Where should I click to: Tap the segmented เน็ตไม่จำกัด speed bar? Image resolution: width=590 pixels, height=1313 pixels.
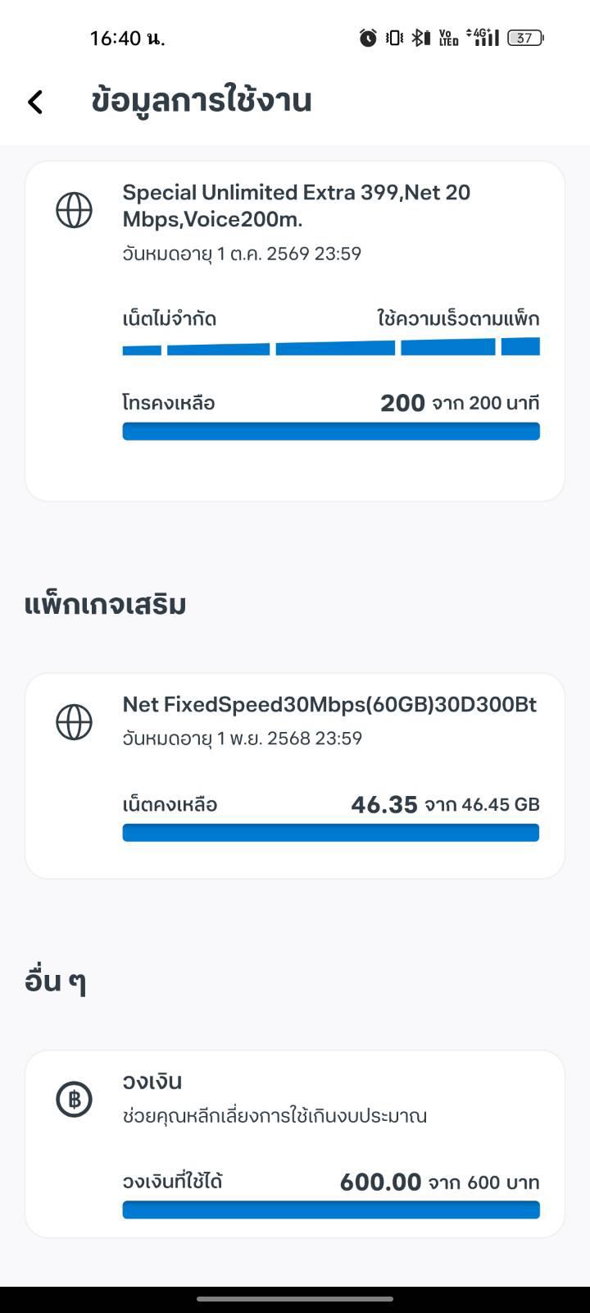pyautogui.click(x=331, y=346)
